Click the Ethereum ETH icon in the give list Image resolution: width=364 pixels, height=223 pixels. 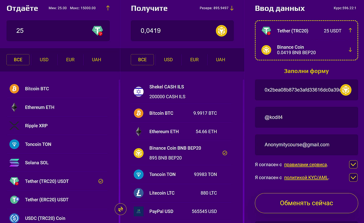pos(14,107)
